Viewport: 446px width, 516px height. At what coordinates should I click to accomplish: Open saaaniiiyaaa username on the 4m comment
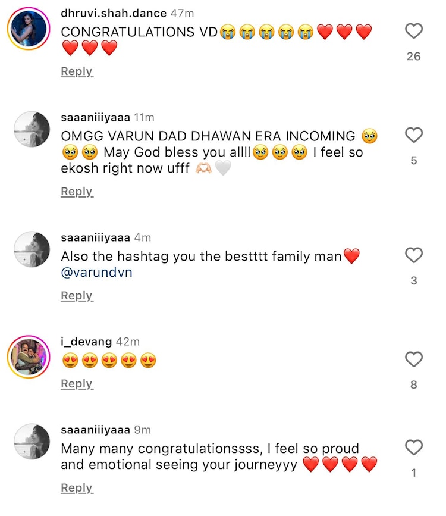click(x=95, y=237)
